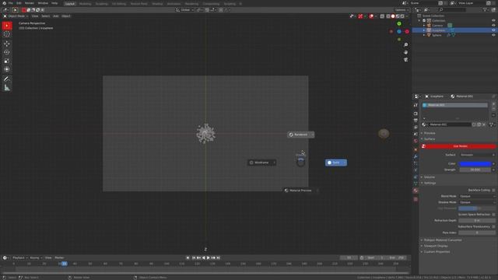498x280 pixels.
Task: Enable Subsurface Translucency checkbox
Action: click(x=493, y=226)
